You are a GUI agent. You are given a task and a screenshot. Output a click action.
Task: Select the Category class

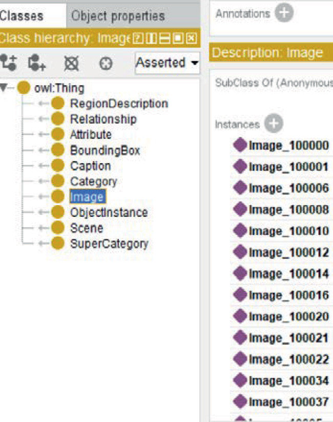[x=94, y=182]
